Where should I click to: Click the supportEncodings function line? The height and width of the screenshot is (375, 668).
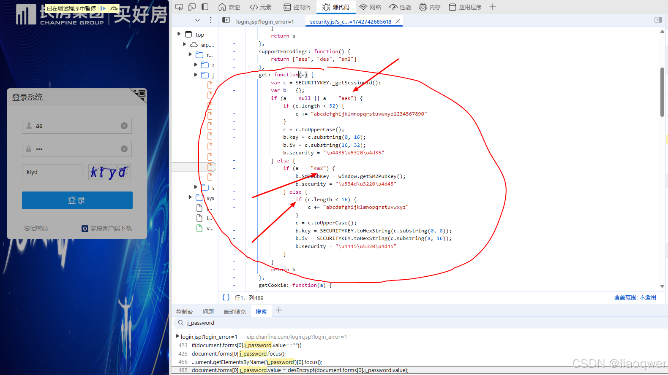point(304,51)
